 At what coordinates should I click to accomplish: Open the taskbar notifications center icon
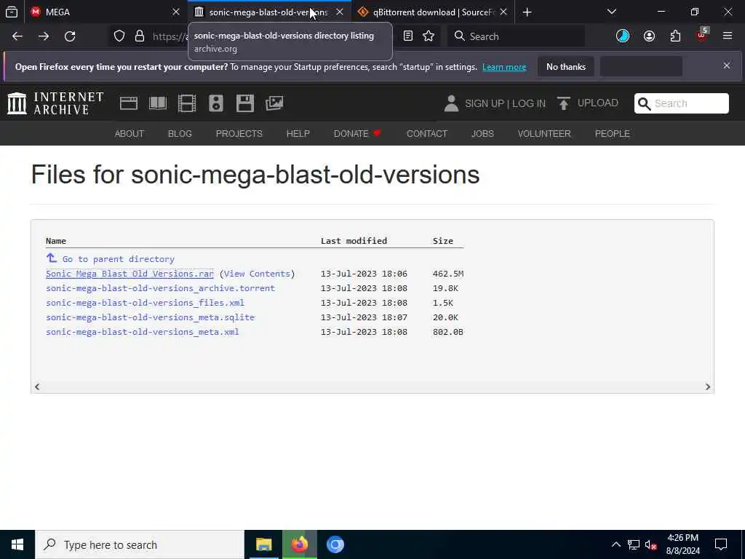pos(721,544)
